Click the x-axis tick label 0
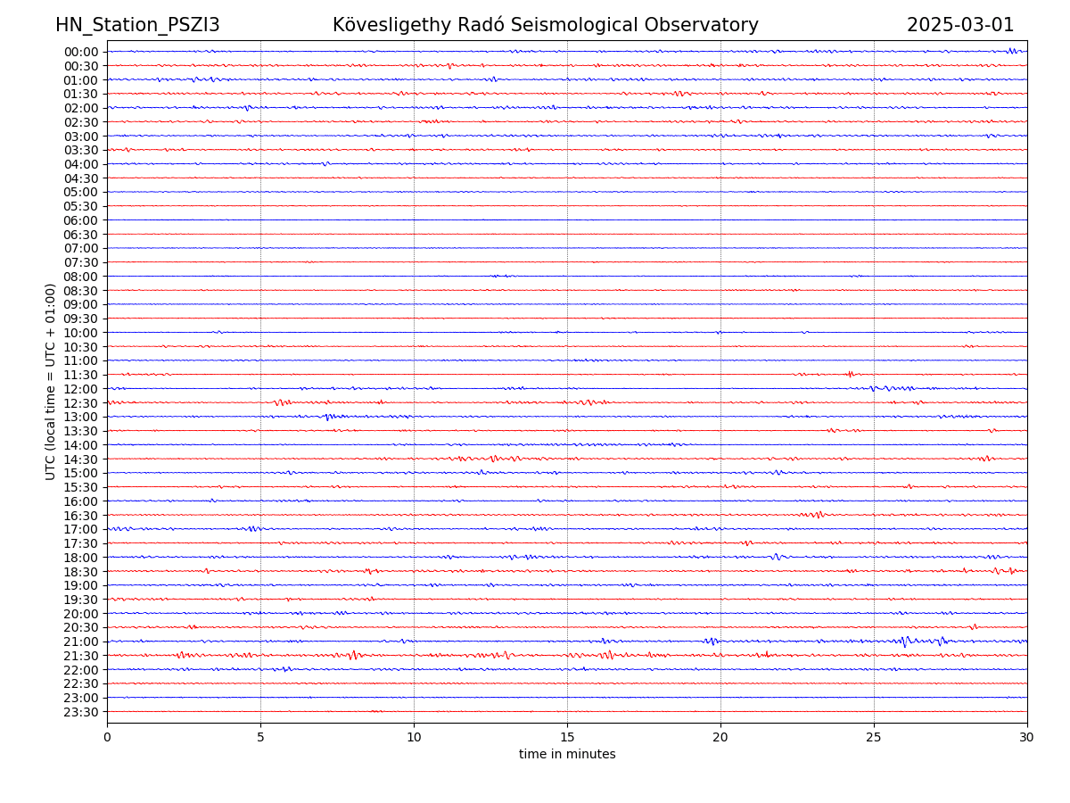Screen dimensions: 1070x803 [107, 738]
